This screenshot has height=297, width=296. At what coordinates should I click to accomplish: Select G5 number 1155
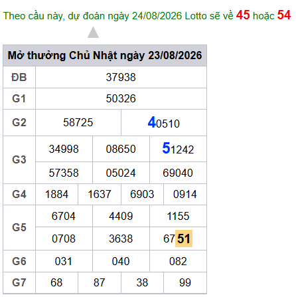(x=178, y=216)
